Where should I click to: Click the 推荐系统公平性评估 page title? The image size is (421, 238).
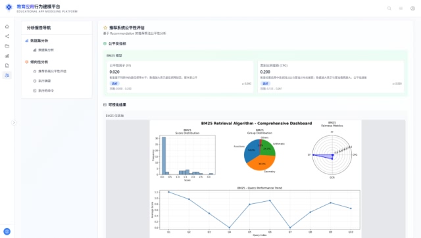click(127, 28)
